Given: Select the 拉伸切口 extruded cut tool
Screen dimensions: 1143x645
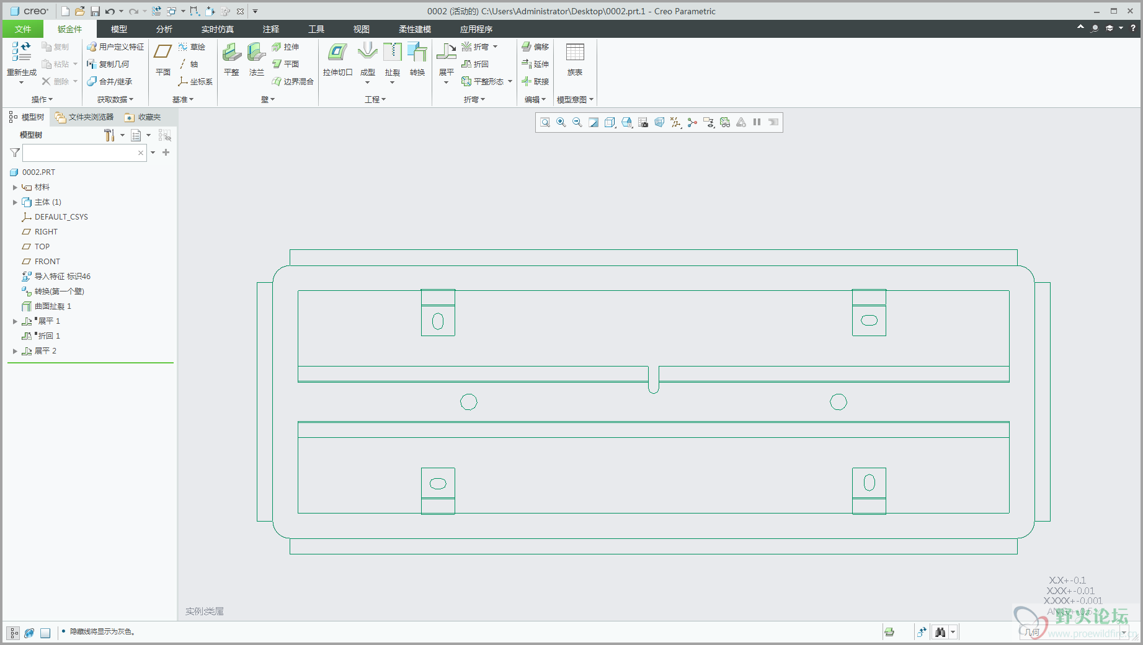Looking at the screenshot, I should 337,60.
